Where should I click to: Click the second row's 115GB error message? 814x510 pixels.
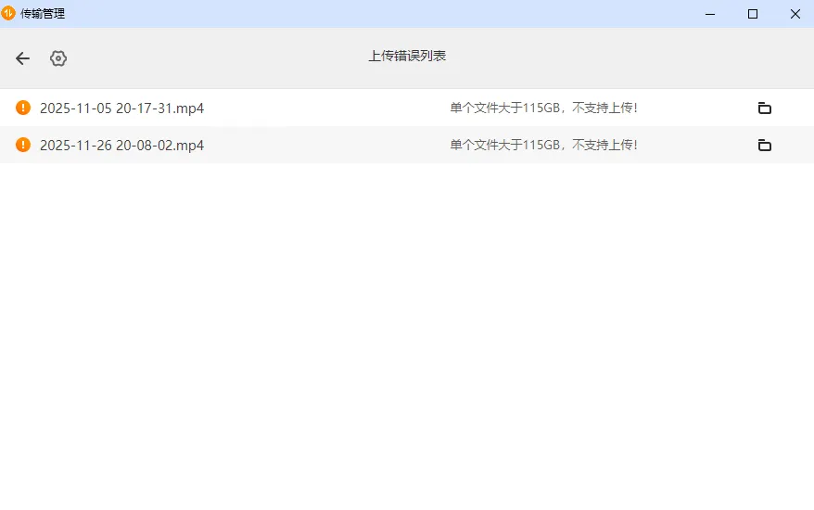click(543, 146)
